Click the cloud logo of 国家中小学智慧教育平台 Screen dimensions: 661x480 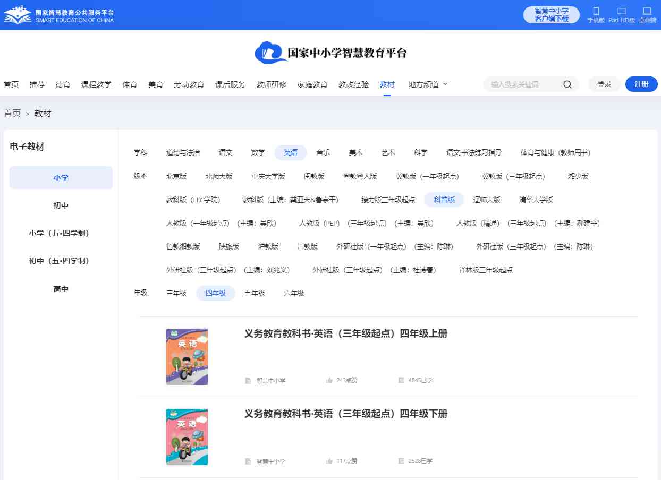point(270,53)
